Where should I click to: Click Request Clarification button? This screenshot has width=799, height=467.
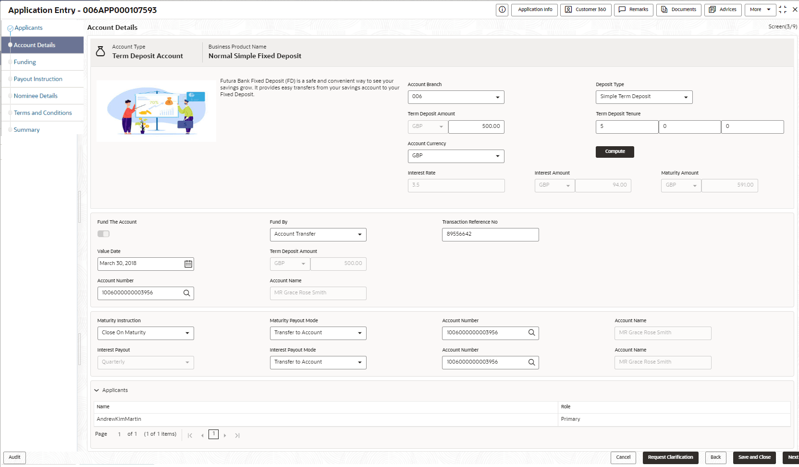(x=670, y=458)
